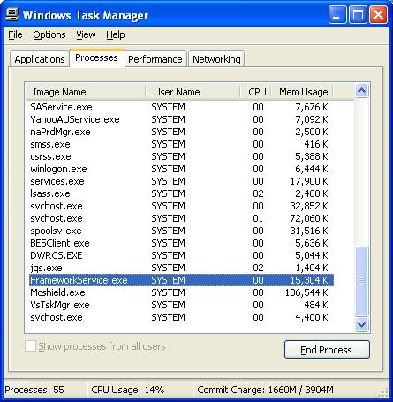This screenshot has height=402, width=393.
Task: Select the services.exe process
Action: point(181,181)
